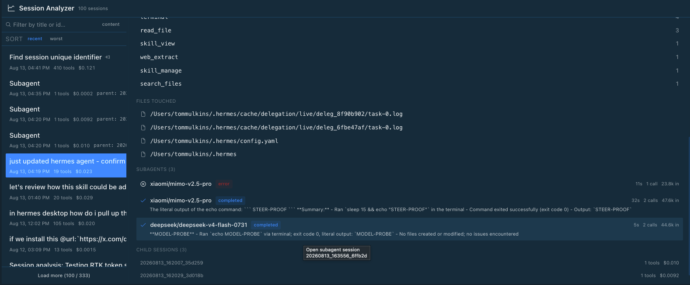690x285 pixels.
Task: Click Load more (100 / 333)
Action: pyautogui.click(x=64, y=275)
